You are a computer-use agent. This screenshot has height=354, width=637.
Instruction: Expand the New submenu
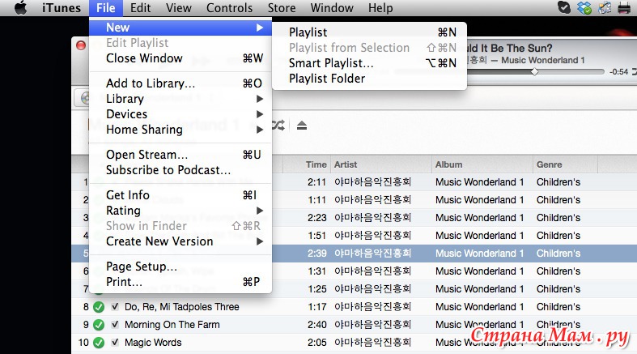[x=180, y=28]
